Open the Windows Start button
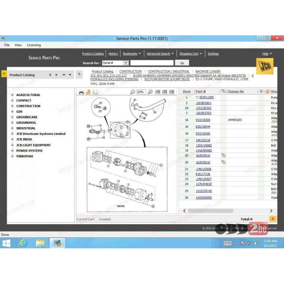Screen dimensions: 284x284 click(x=6, y=243)
